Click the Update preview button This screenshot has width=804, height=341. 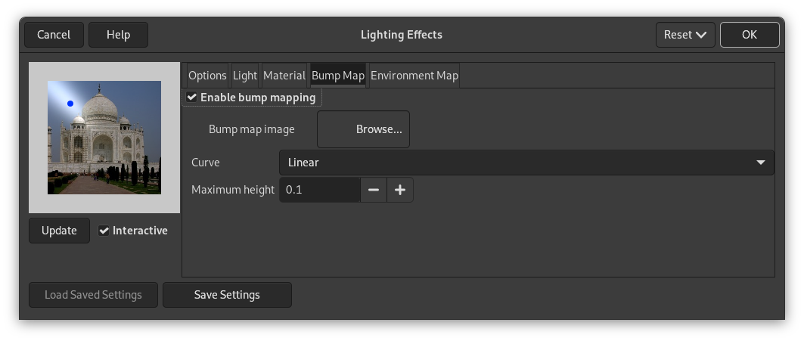click(x=59, y=231)
